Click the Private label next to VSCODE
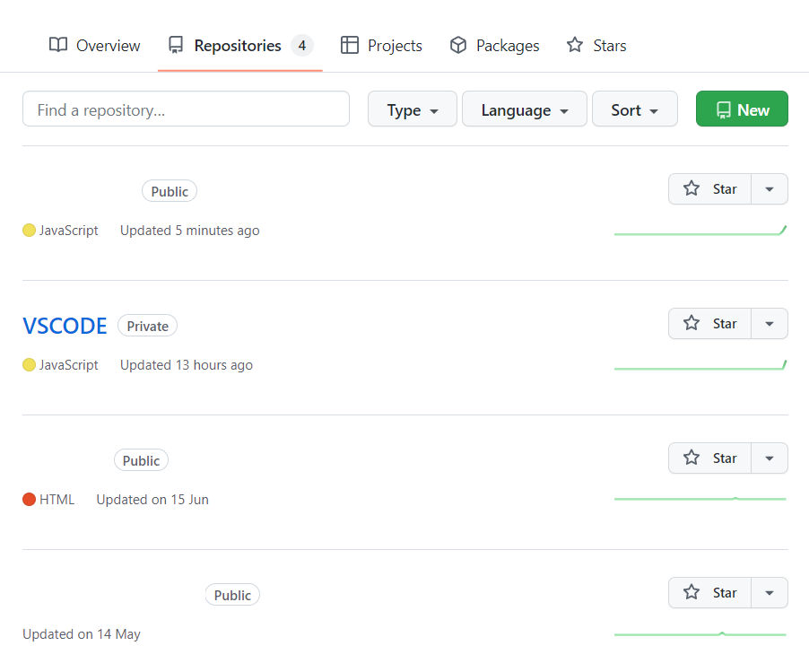The width and height of the screenshot is (809, 672). pyautogui.click(x=148, y=326)
